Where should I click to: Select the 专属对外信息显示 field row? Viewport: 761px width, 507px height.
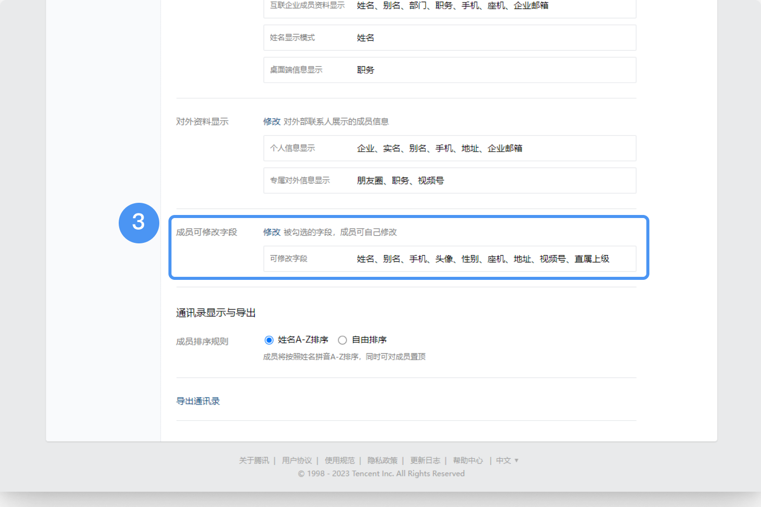449,180
